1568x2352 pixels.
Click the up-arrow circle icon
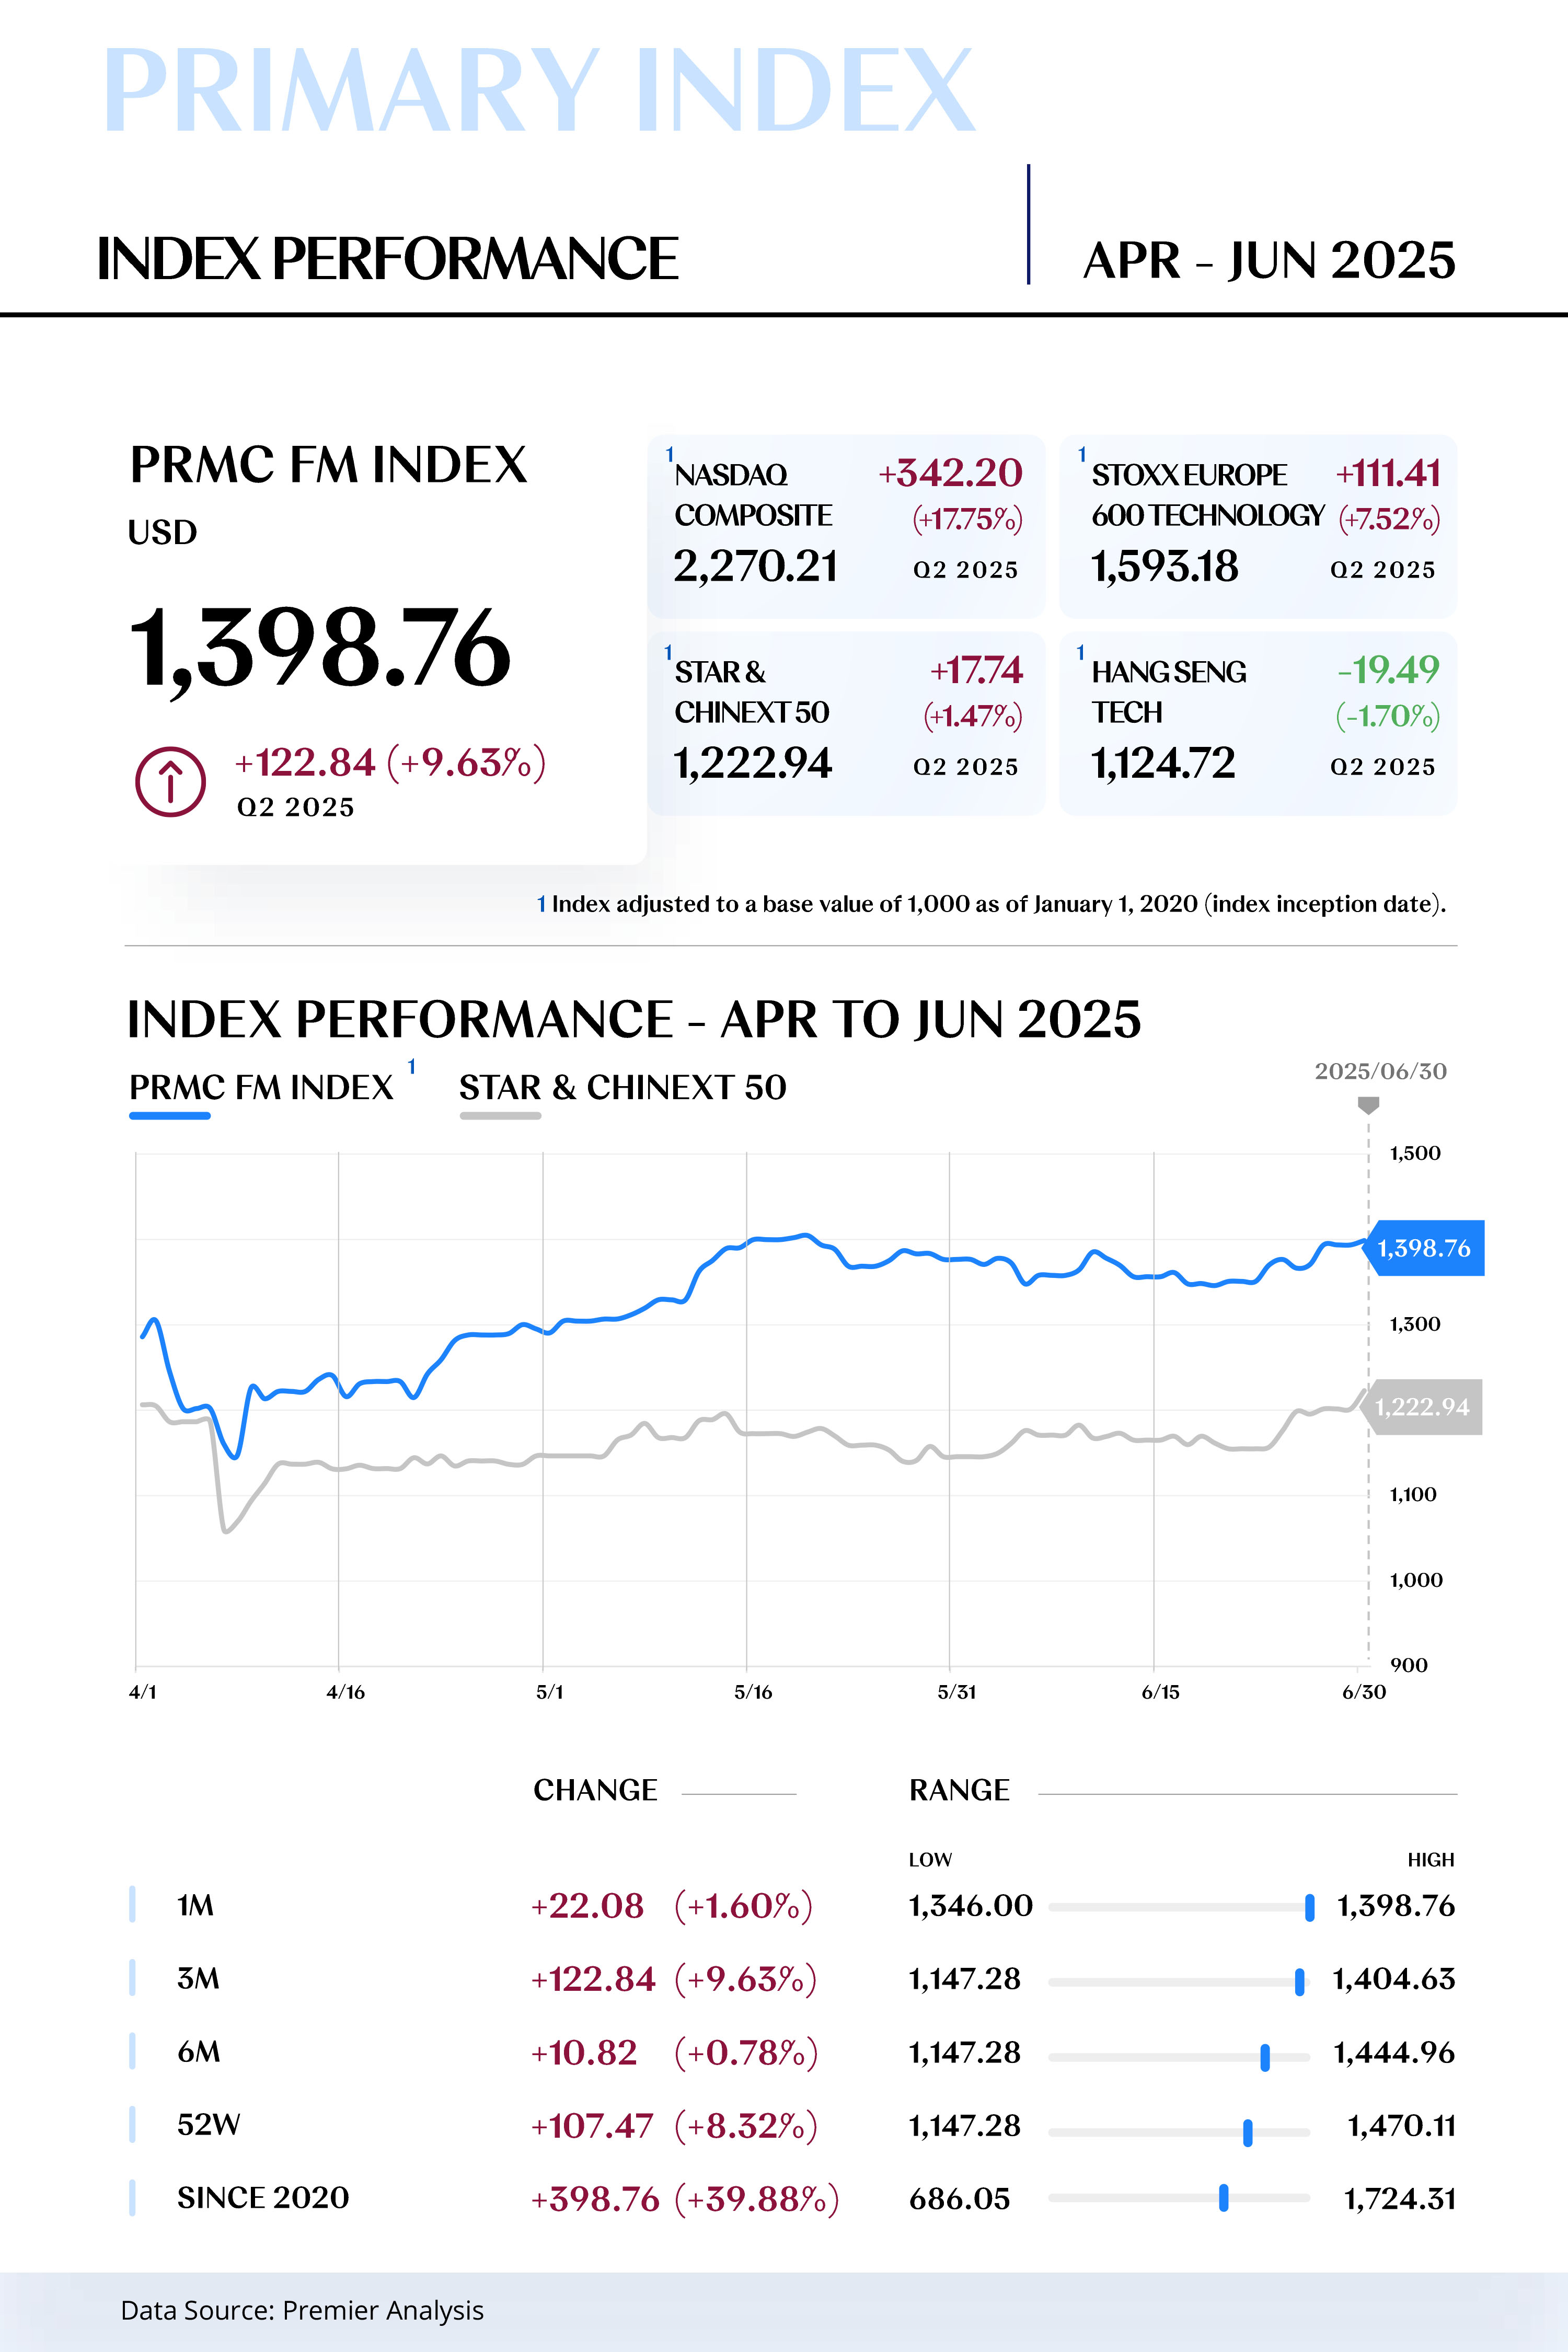pyautogui.click(x=170, y=781)
